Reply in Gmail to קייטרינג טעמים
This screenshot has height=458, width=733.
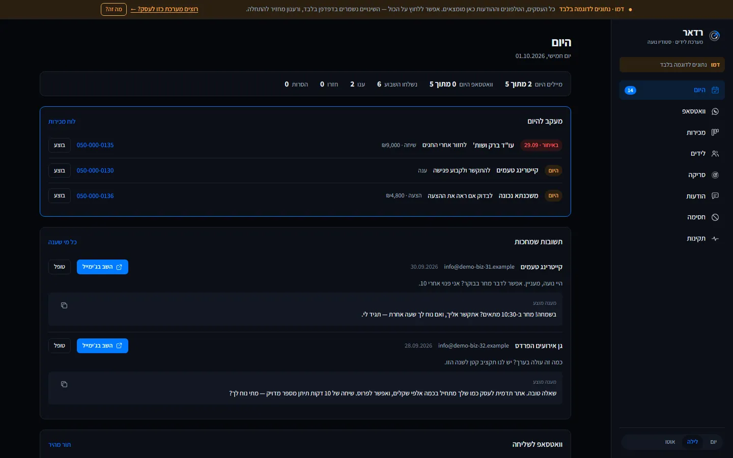[x=102, y=267]
